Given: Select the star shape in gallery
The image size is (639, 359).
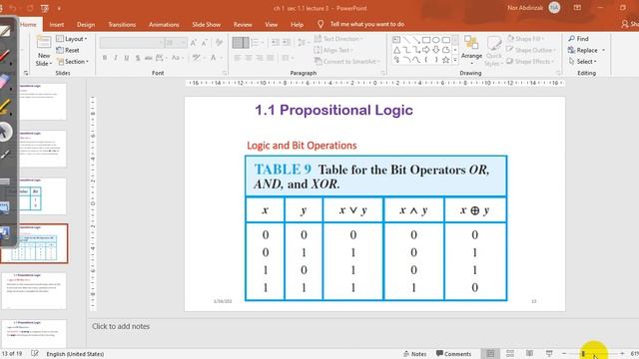Looking at the screenshot, I should coord(446,60).
